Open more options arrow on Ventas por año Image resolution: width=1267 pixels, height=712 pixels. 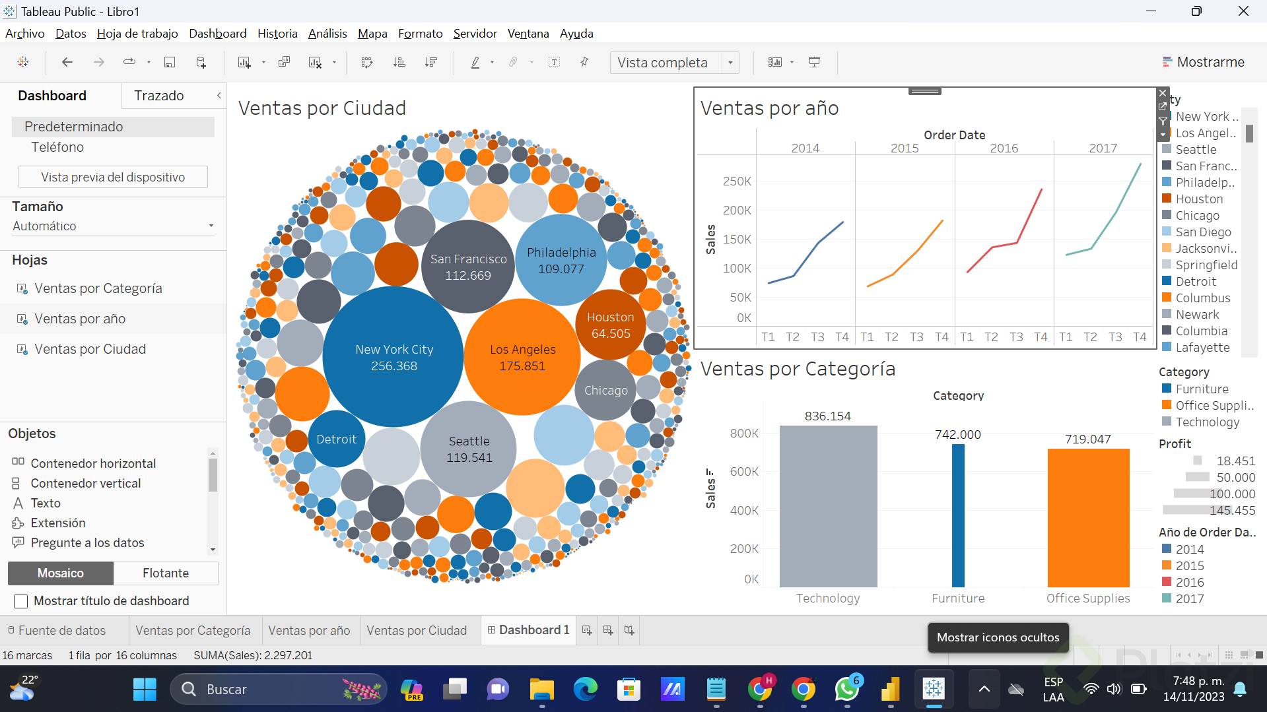tap(1163, 135)
